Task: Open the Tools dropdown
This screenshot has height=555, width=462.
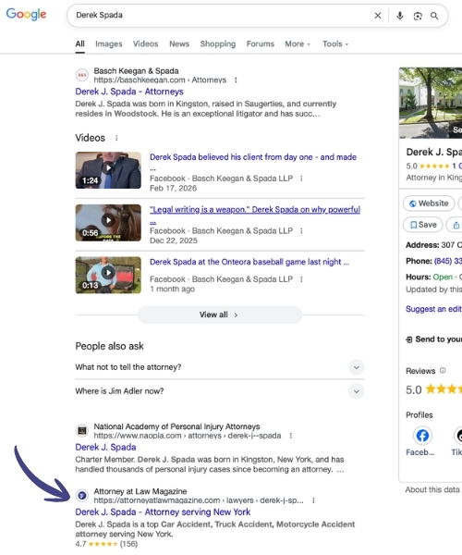Action: (x=335, y=43)
